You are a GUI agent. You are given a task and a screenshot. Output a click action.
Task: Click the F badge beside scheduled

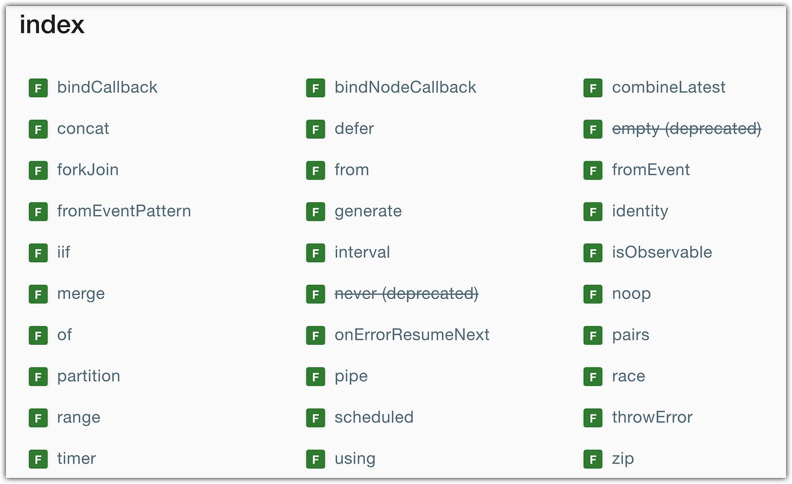tap(315, 418)
